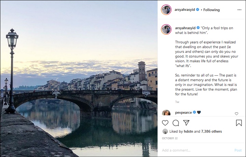246x157 pixels.
Task: Open the arsyahrasyid username link in the header
Action: (x=184, y=10)
